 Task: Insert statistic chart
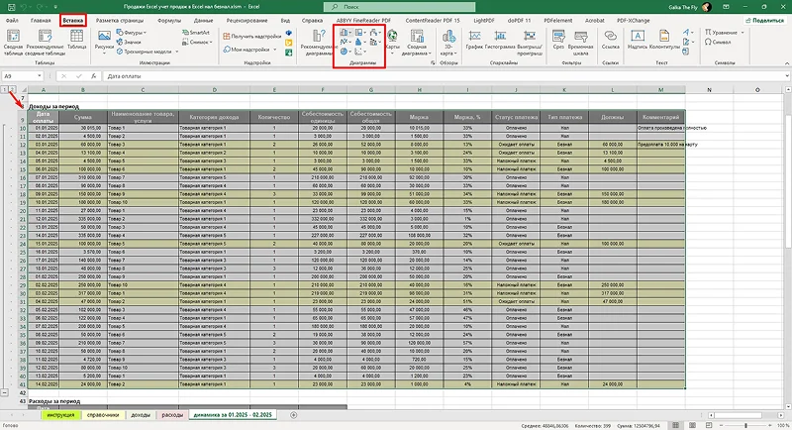tap(360, 42)
